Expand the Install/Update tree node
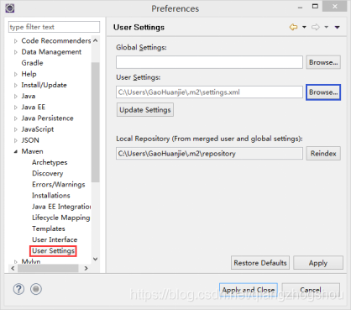This screenshot has height=310, width=351. click(16, 85)
